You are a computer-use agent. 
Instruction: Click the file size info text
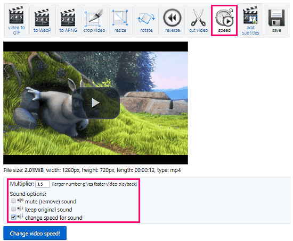pyautogui.click(x=92, y=170)
